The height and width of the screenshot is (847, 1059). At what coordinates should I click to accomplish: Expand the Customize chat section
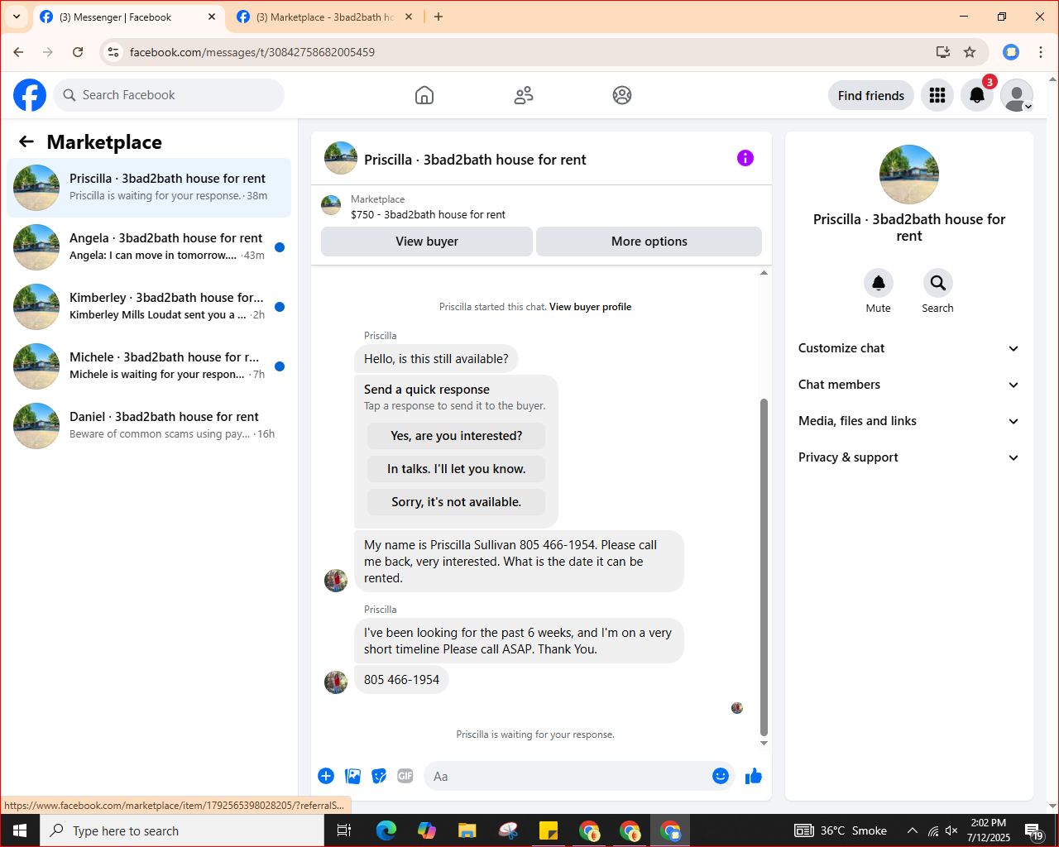tap(908, 348)
